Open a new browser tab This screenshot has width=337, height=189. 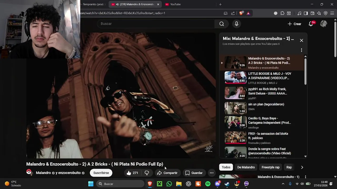point(220,4)
